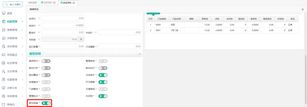Click the 采购管理 sidebar icon
307x107 pixels.
click(x=3, y=38)
